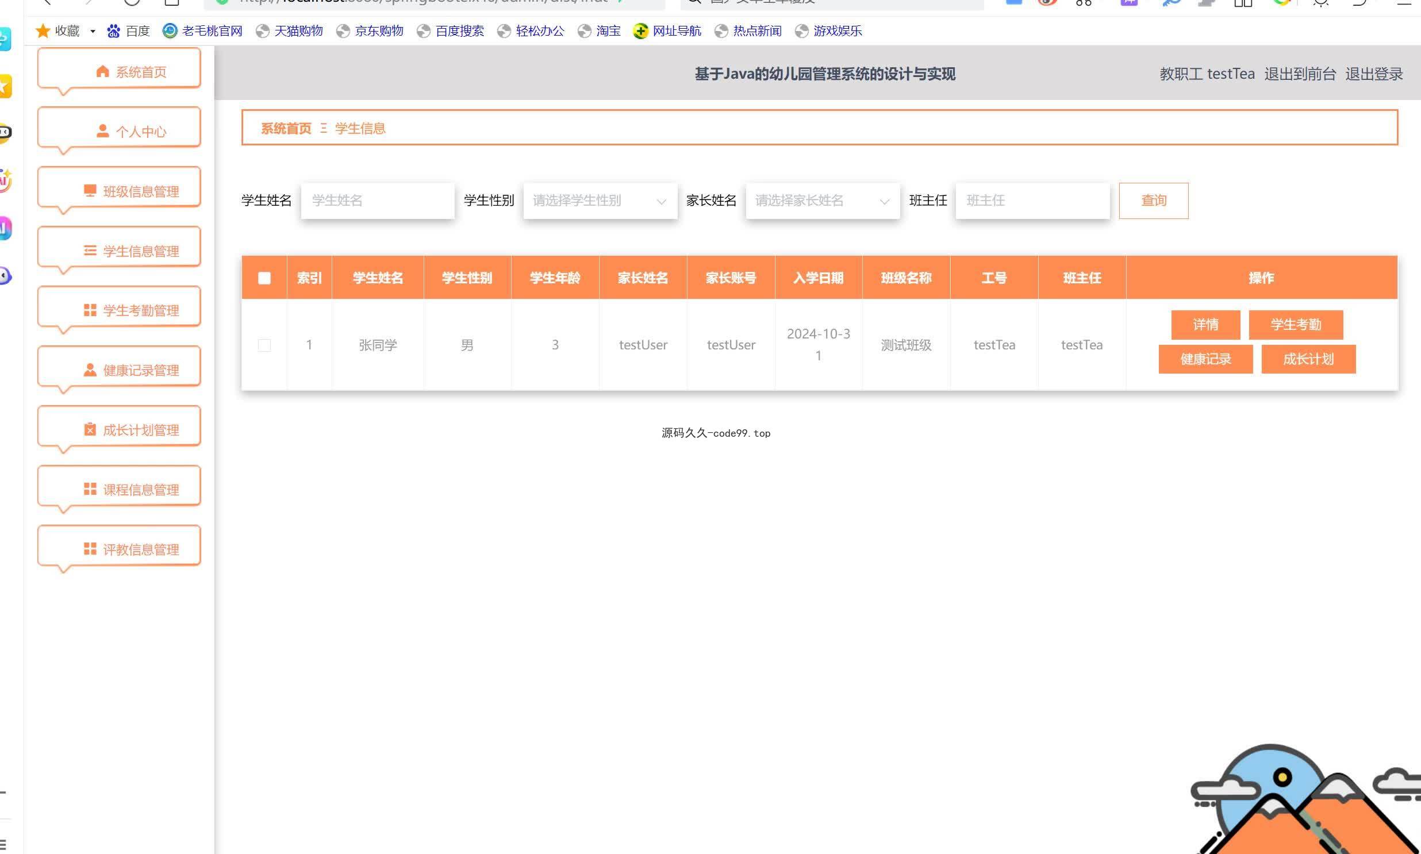
Task: Click the grid icon for 评教信息管理
Action: tap(90, 549)
